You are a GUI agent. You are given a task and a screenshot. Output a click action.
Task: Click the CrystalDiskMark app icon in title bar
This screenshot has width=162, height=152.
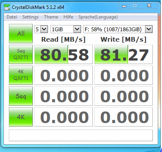[7, 7]
